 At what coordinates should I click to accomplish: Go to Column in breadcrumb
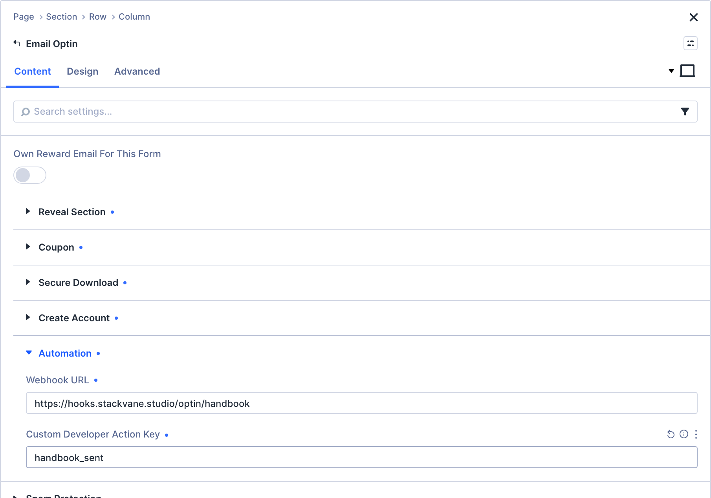click(134, 17)
